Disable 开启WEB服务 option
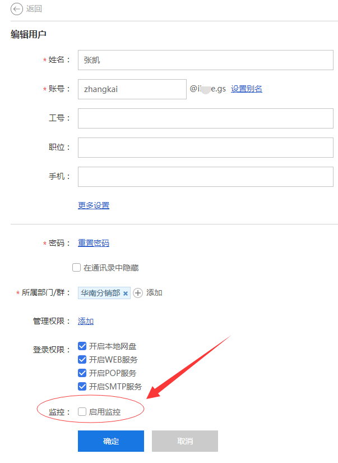This screenshot has height=463, width=338. pyautogui.click(x=82, y=359)
